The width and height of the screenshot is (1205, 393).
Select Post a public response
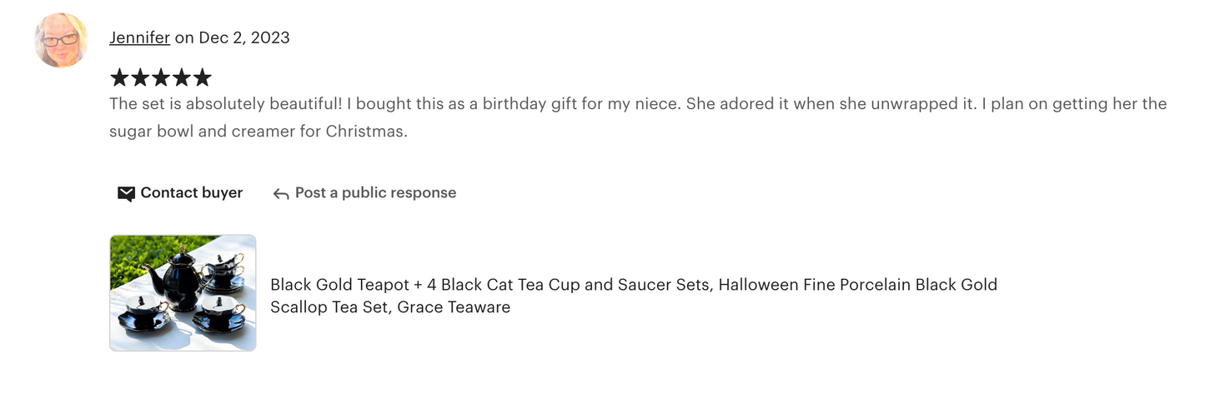[x=375, y=193]
